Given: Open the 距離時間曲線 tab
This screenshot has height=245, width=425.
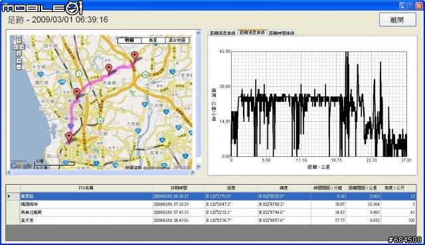Looking at the screenshot, I should pos(282,33).
